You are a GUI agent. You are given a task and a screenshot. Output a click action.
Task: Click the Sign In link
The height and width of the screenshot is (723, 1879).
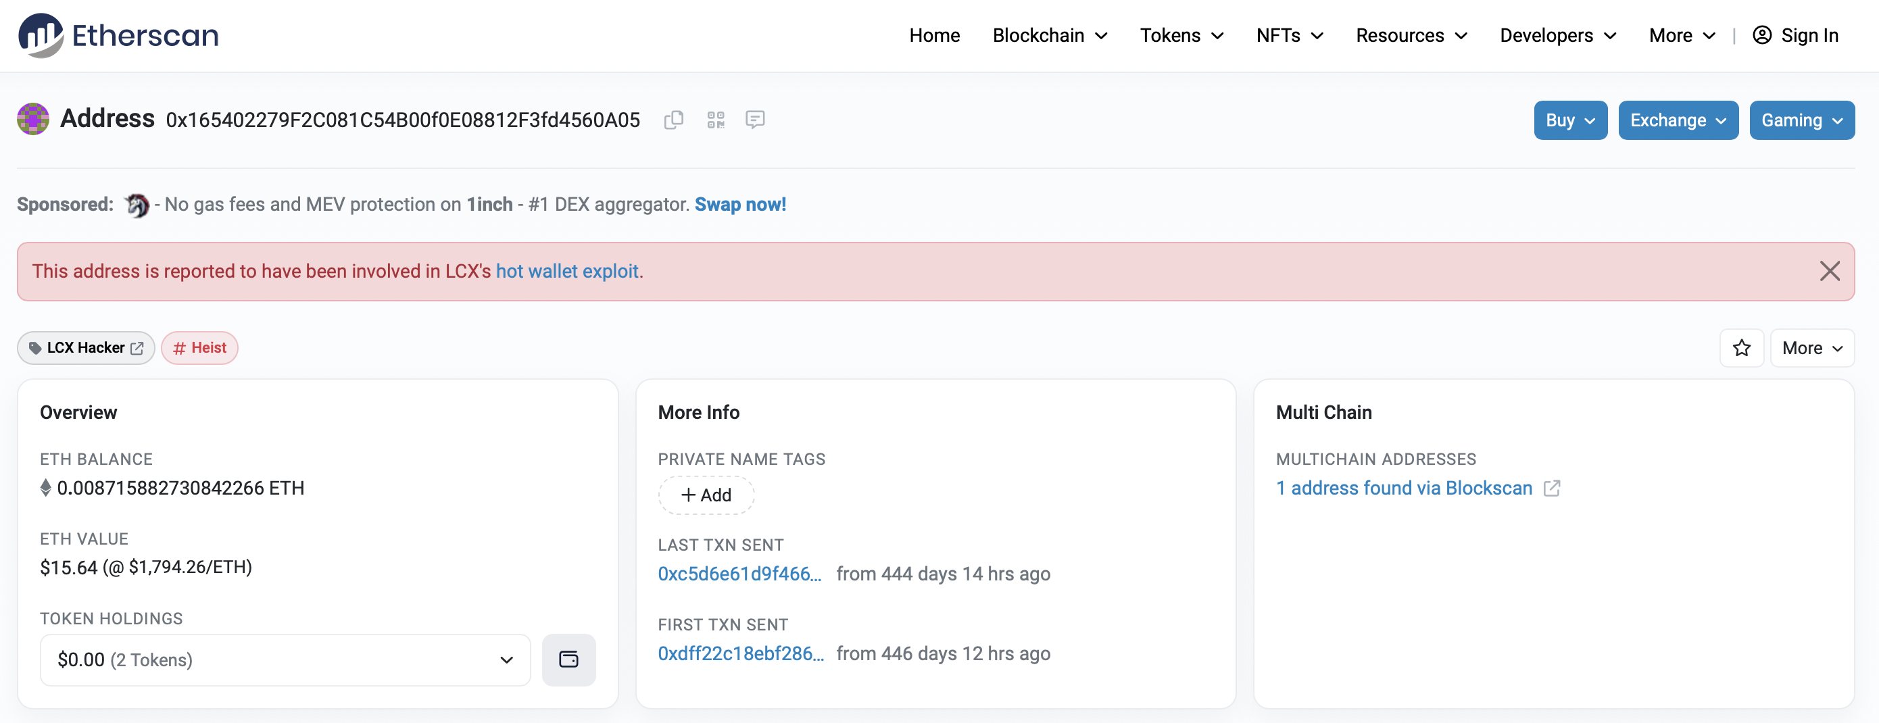tap(1795, 36)
